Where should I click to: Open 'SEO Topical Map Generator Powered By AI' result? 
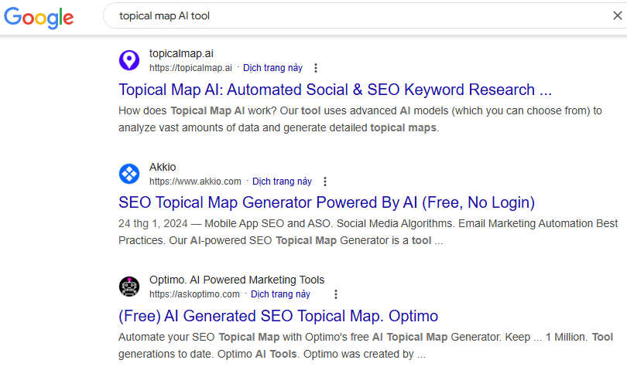(x=327, y=202)
